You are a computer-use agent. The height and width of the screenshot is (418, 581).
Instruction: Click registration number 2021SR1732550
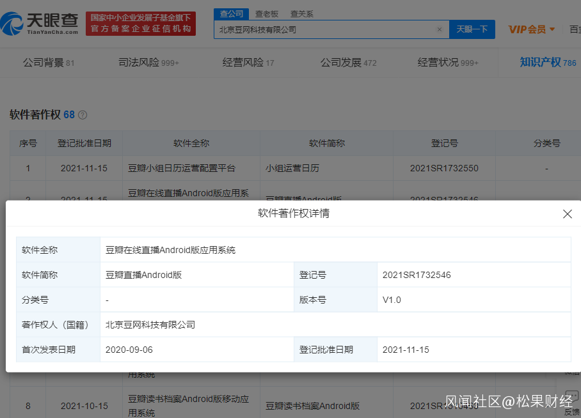[x=444, y=169]
